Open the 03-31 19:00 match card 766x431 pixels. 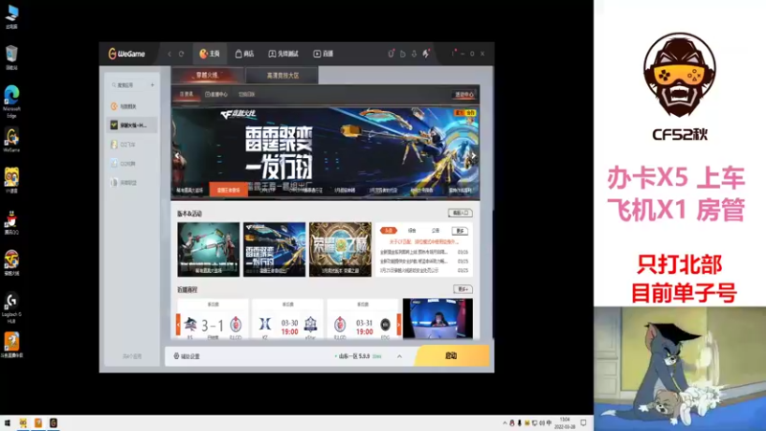363,319
